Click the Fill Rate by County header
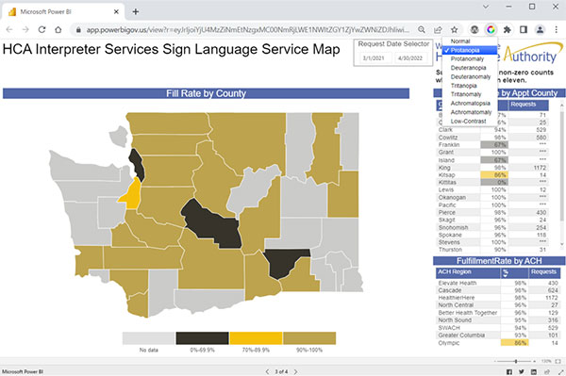Viewport: 566px width, 376px height. click(206, 93)
